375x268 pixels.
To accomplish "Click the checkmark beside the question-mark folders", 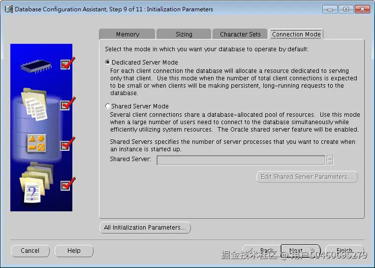I will click(68, 184).
